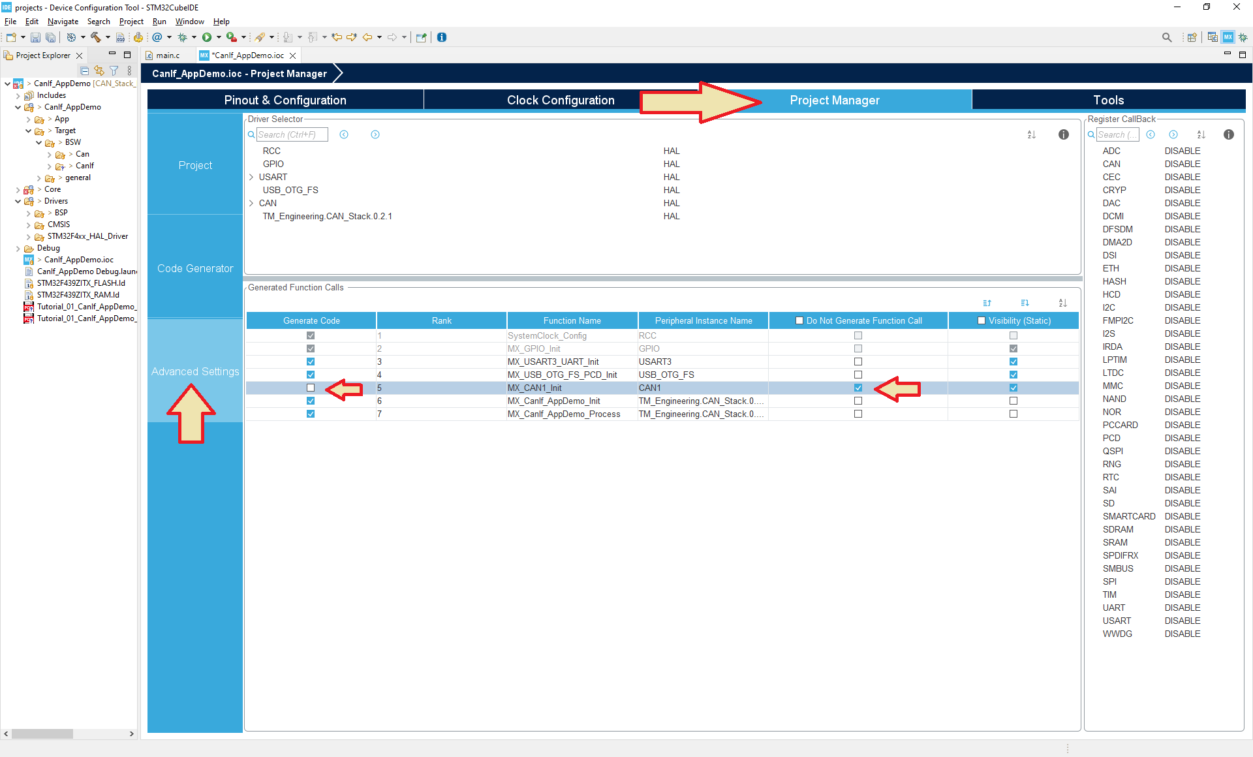
Task: Click the New file toolbar icon
Action: [11, 37]
